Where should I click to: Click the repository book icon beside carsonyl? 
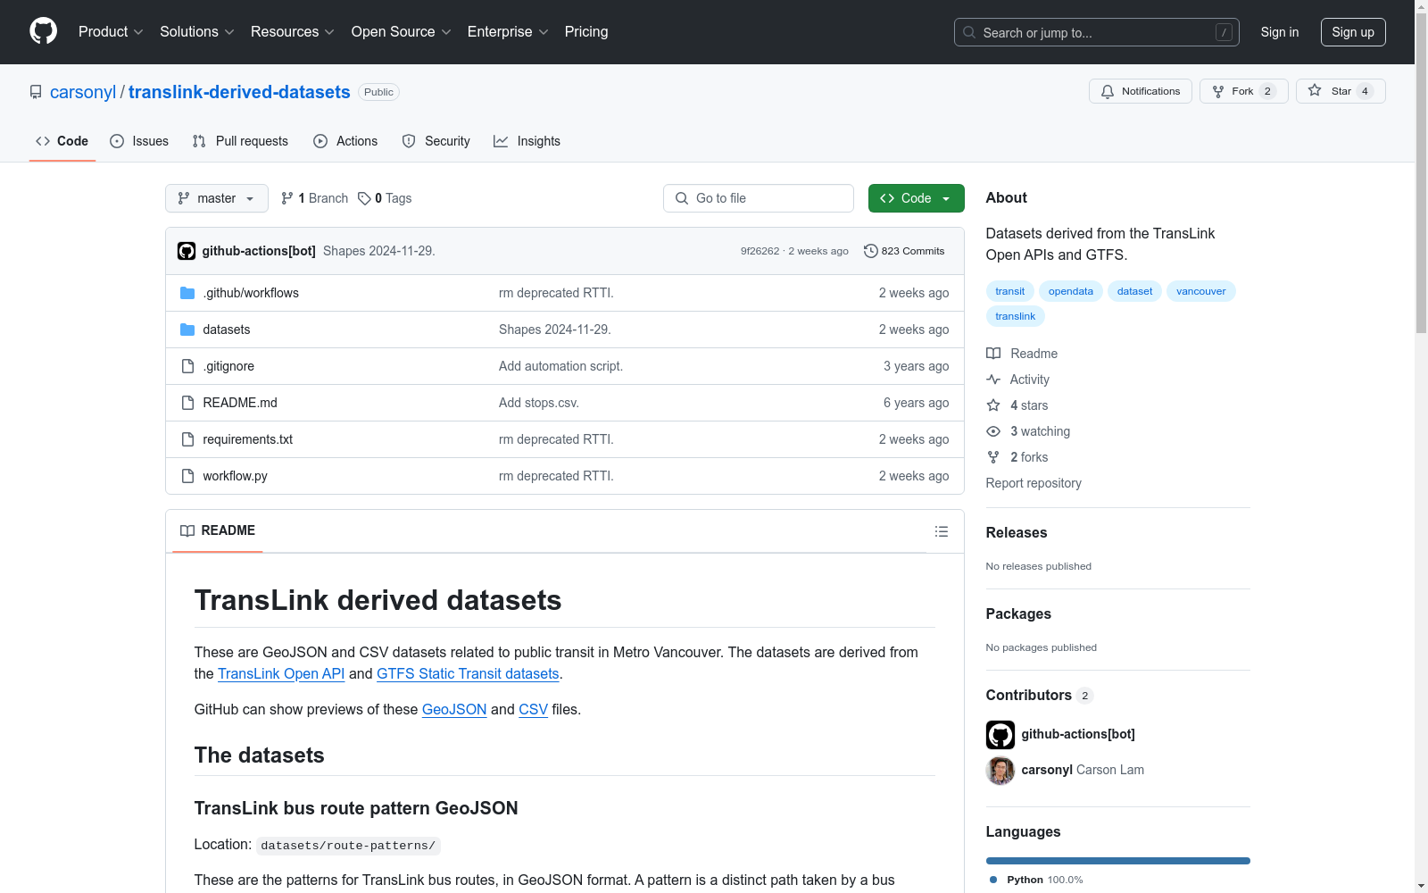pos(36,92)
